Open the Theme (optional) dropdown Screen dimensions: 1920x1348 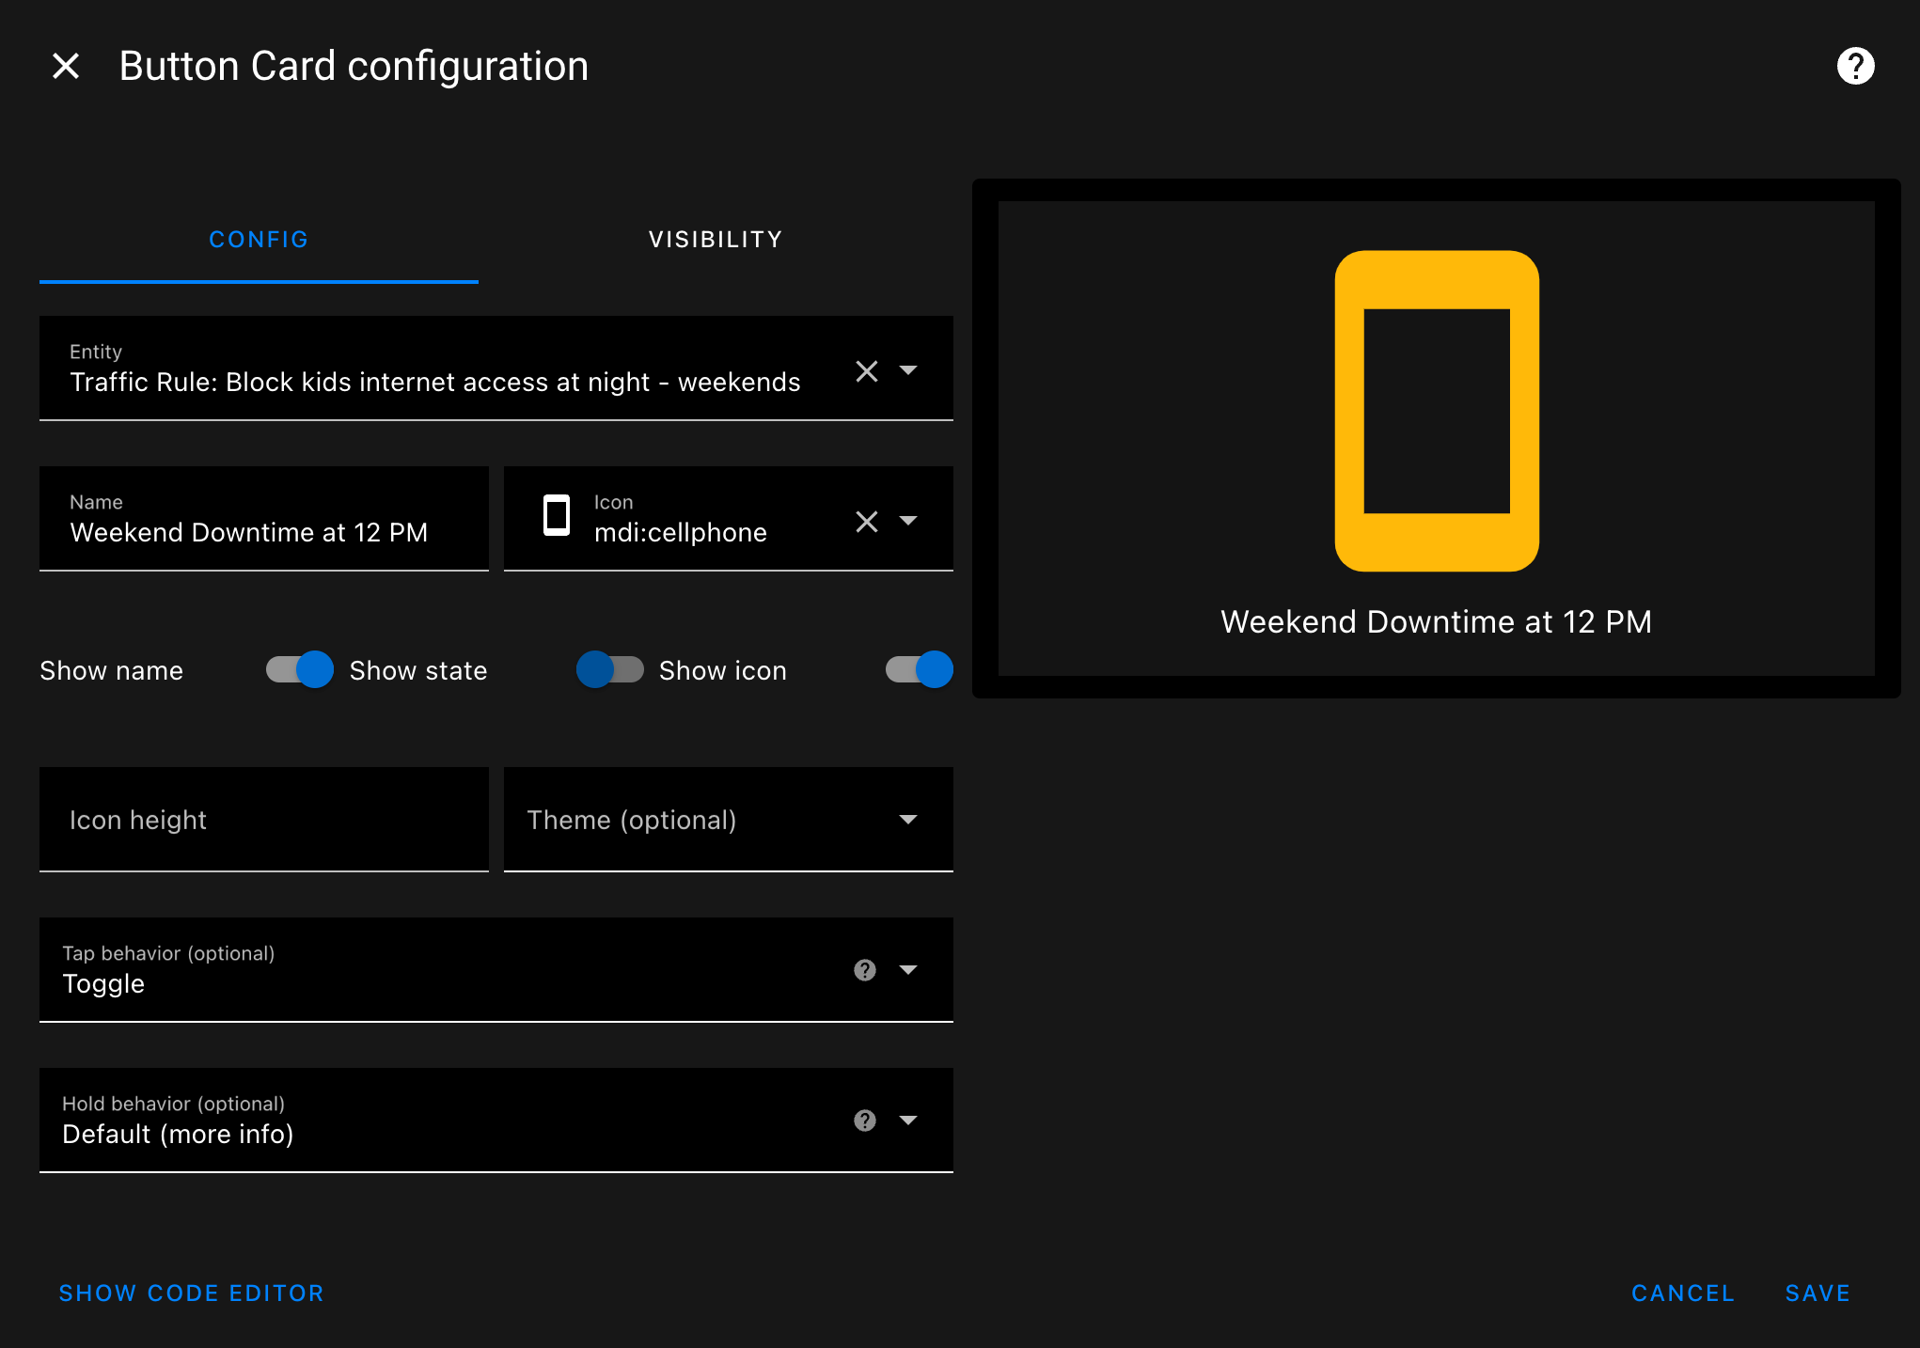(x=908, y=819)
